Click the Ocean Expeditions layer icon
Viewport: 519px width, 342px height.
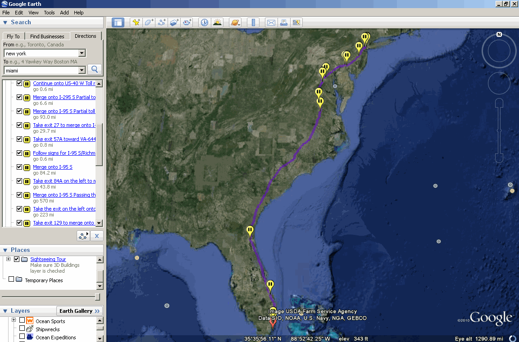(x=30, y=337)
